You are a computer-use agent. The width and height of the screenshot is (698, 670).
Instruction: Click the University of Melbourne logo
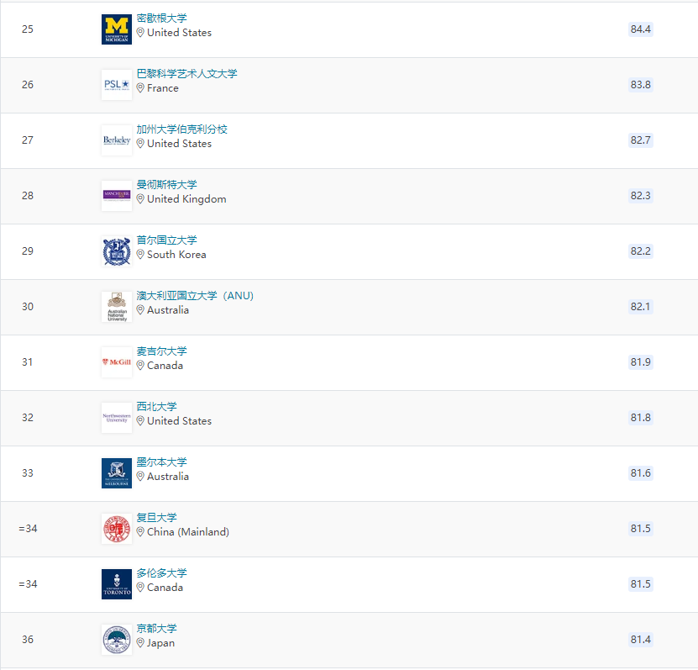click(x=117, y=473)
